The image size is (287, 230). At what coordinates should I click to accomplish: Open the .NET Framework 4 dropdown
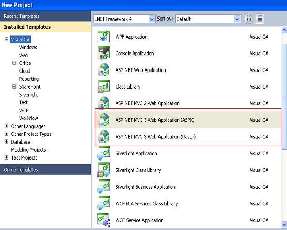tap(125, 19)
